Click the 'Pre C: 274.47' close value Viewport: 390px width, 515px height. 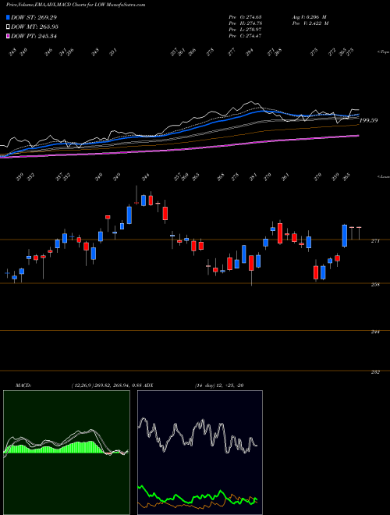point(245,35)
